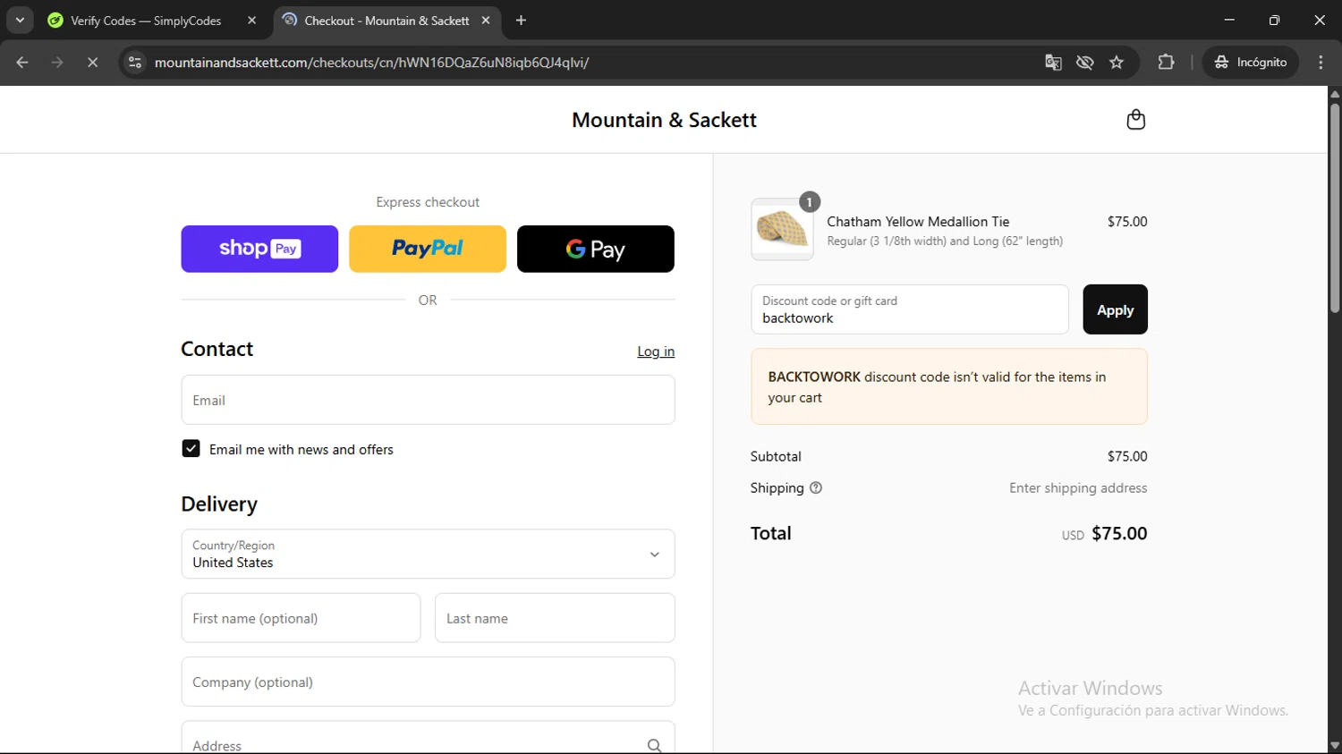Open the tab search dropdown arrow
The image size is (1342, 754).
pyautogui.click(x=20, y=20)
